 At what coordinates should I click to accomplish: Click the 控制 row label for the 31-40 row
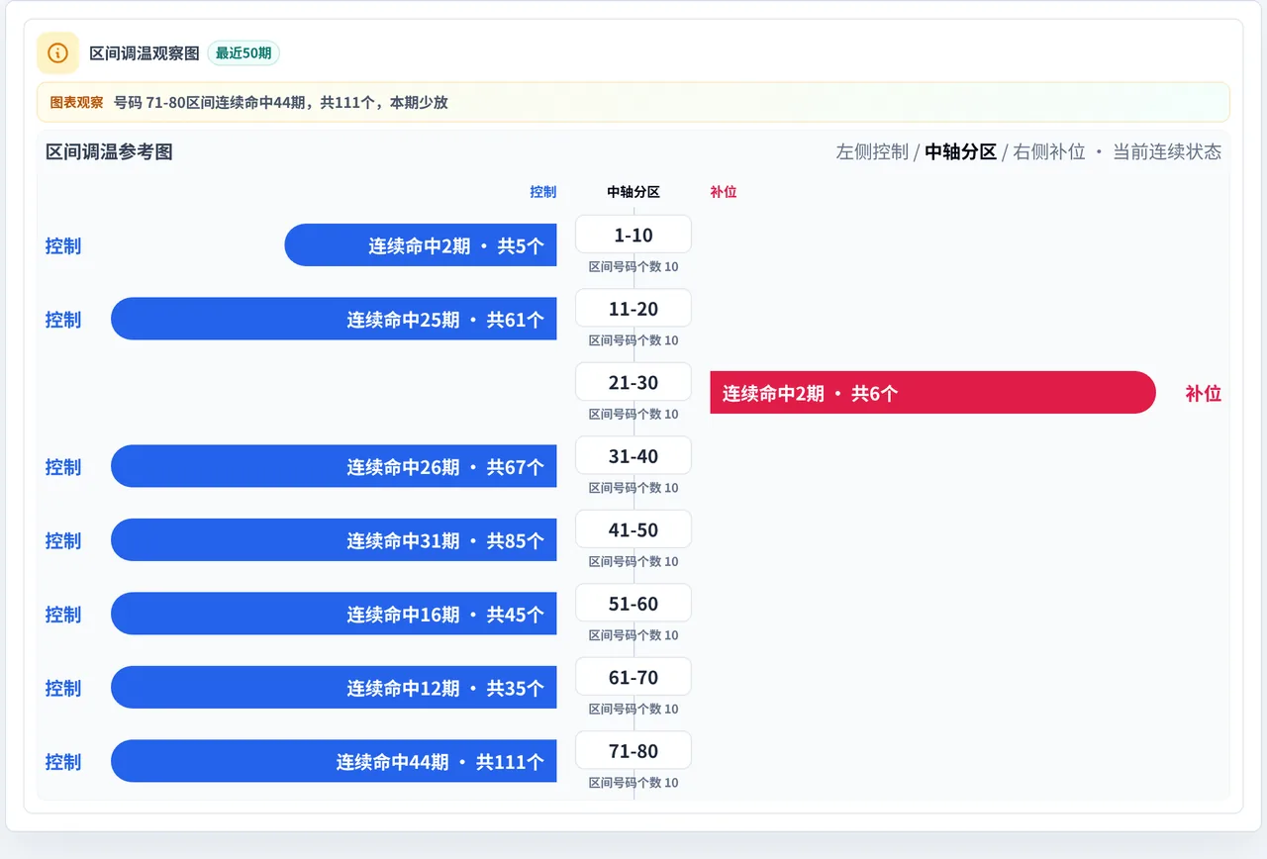pyautogui.click(x=63, y=467)
